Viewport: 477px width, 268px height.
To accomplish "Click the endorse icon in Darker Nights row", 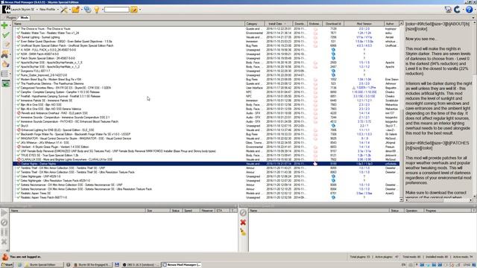I will tap(315, 164).
